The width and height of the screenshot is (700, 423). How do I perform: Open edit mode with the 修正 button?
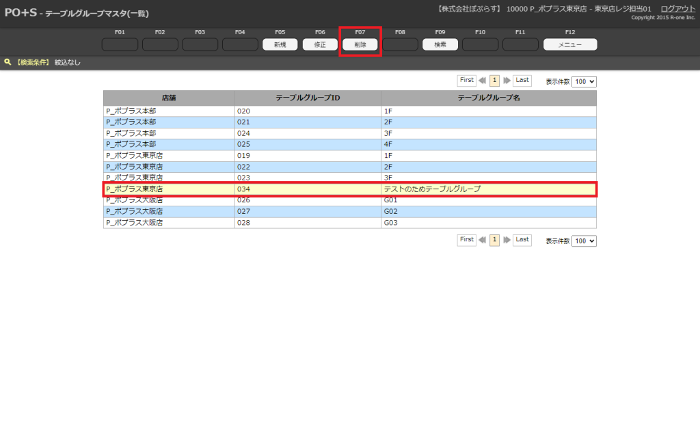(320, 44)
